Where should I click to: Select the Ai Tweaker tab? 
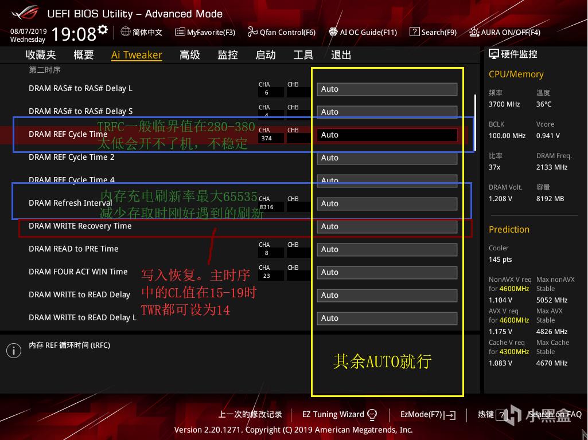137,55
